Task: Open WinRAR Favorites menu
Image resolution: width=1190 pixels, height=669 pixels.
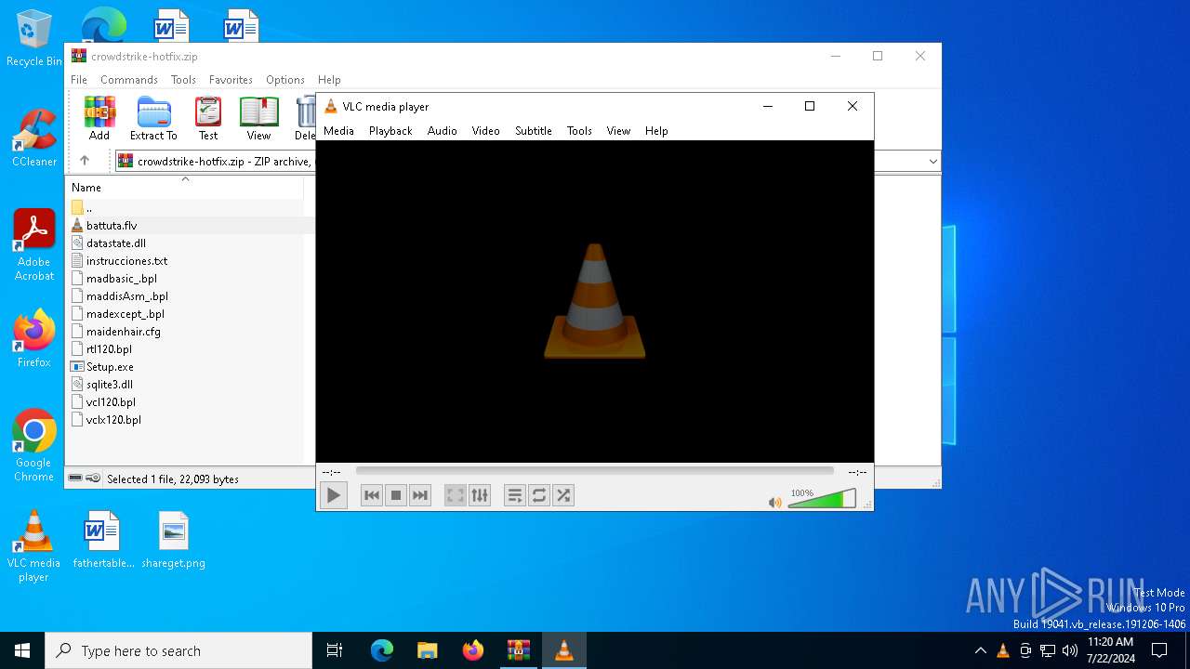Action: click(231, 80)
